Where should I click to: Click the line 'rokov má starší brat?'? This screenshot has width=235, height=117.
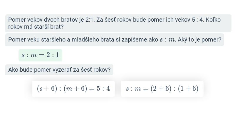pos(36,27)
